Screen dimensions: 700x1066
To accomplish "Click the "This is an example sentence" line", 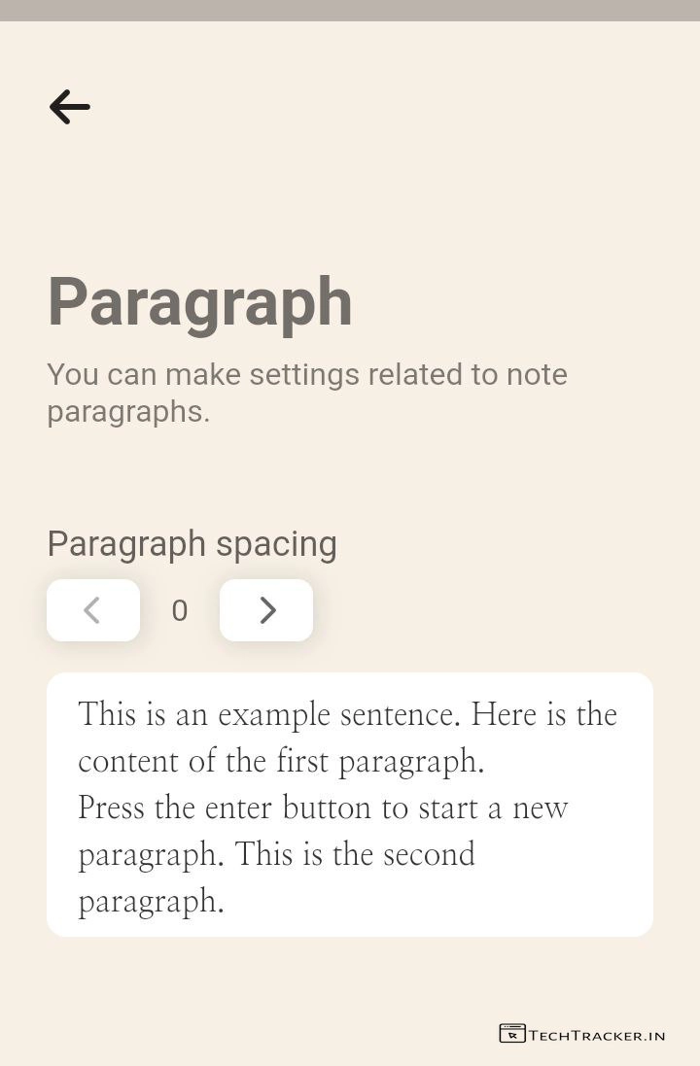I will [347, 714].
